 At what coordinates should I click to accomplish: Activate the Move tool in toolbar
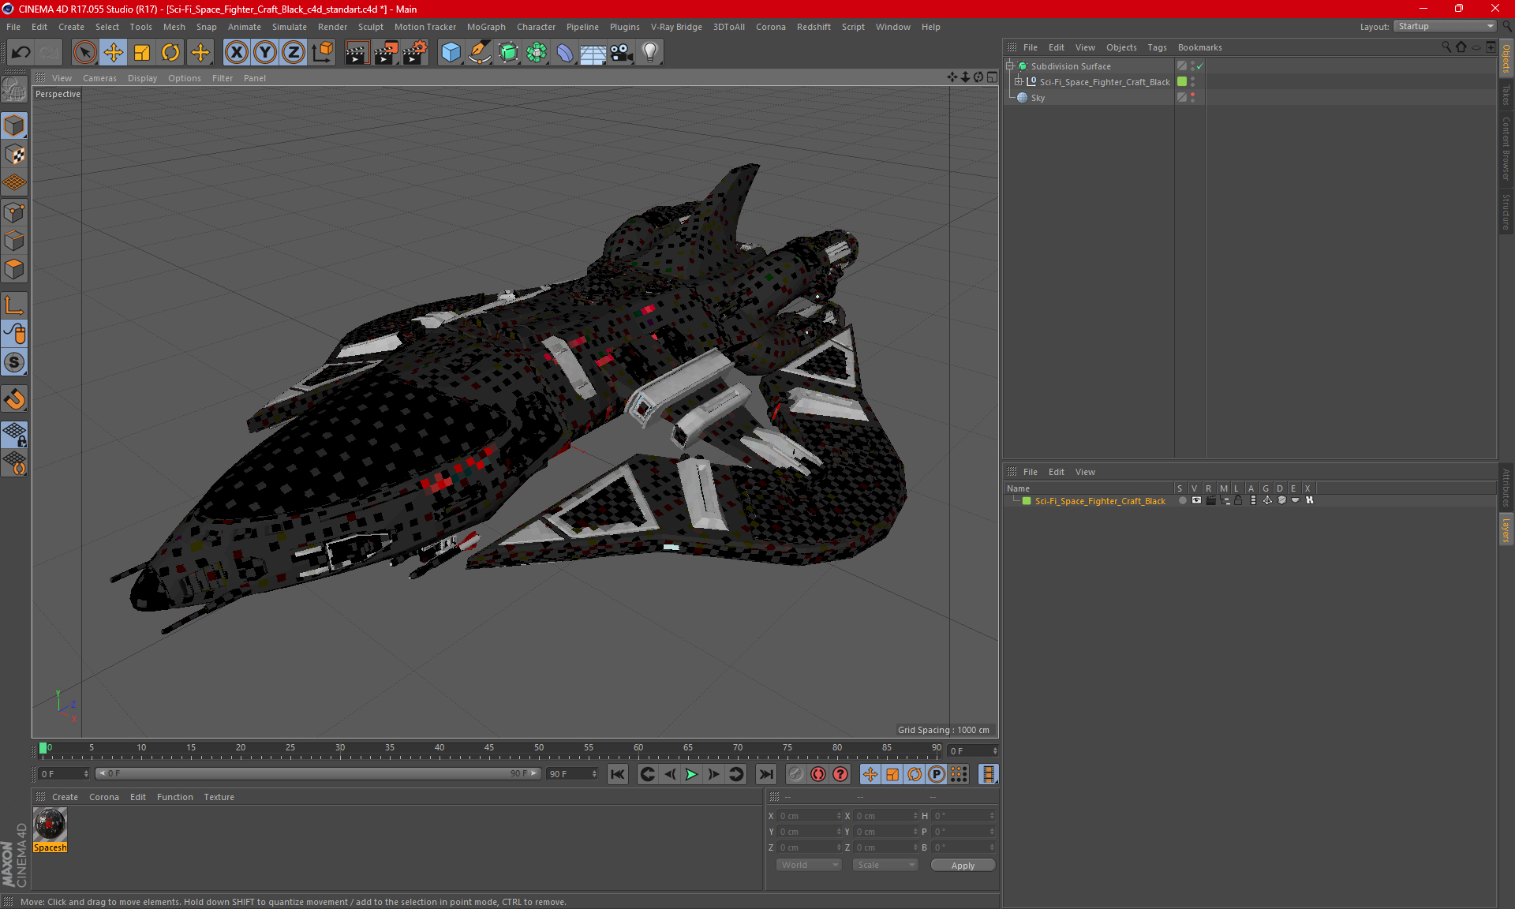point(114,53)
